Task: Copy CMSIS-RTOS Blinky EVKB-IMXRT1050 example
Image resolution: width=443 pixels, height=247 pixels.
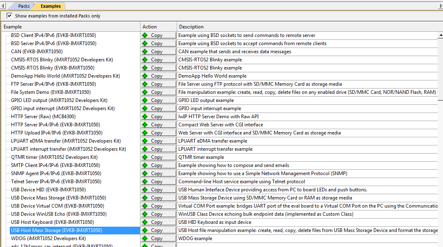Action: [x=158, y=68]
